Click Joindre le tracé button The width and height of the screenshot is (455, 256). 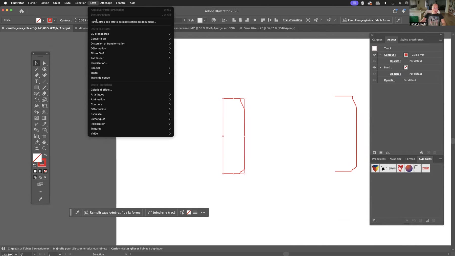click(x=162, y=212)
